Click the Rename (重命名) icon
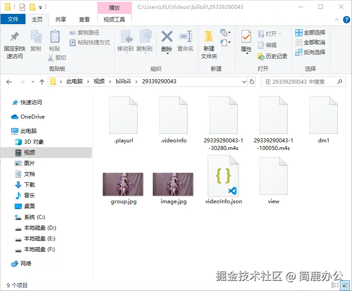This screenshot has height=291, width=352. [x=186, y=36]
